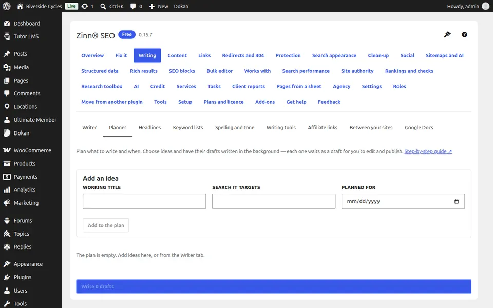Click the Write 0 drafts button
This screenshot has height=308, width=493.
tap(274, 286)
